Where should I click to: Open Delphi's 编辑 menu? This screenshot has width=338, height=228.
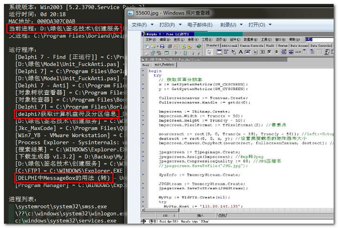[x=165, y=40]
